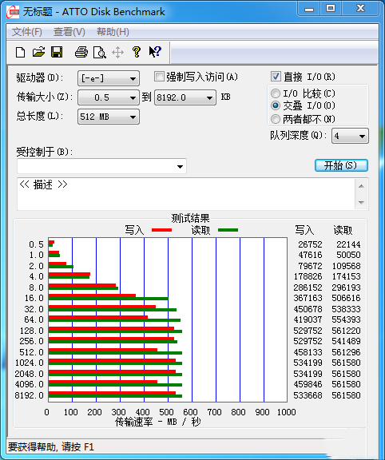The image size is (385, 460).
Task: Click read value 506616 for 16.0 row
Action: click(346, 298)
